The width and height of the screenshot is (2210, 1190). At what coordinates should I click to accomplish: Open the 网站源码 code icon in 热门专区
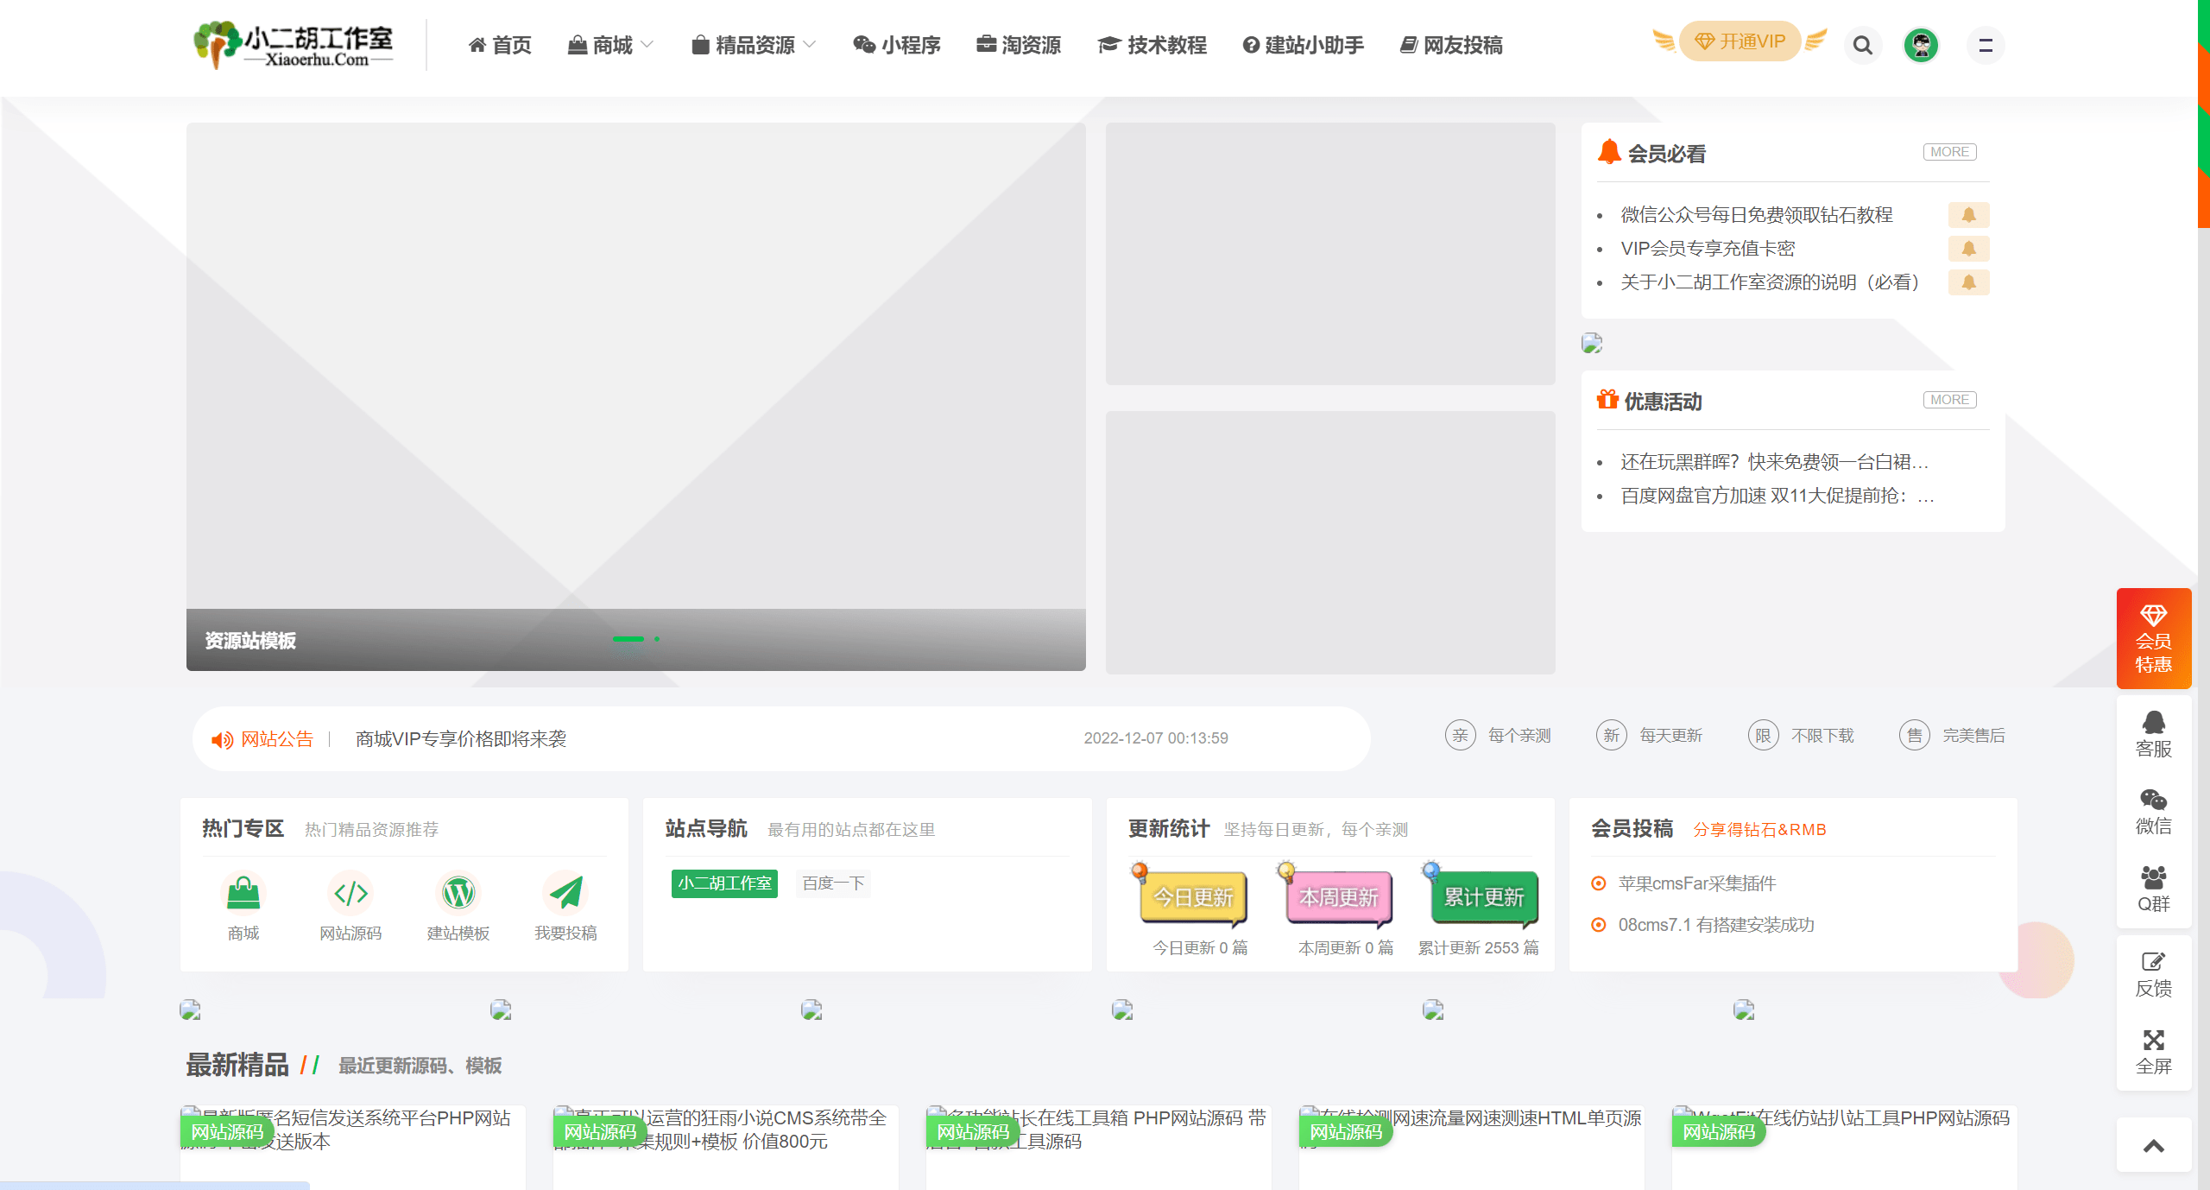350,893
